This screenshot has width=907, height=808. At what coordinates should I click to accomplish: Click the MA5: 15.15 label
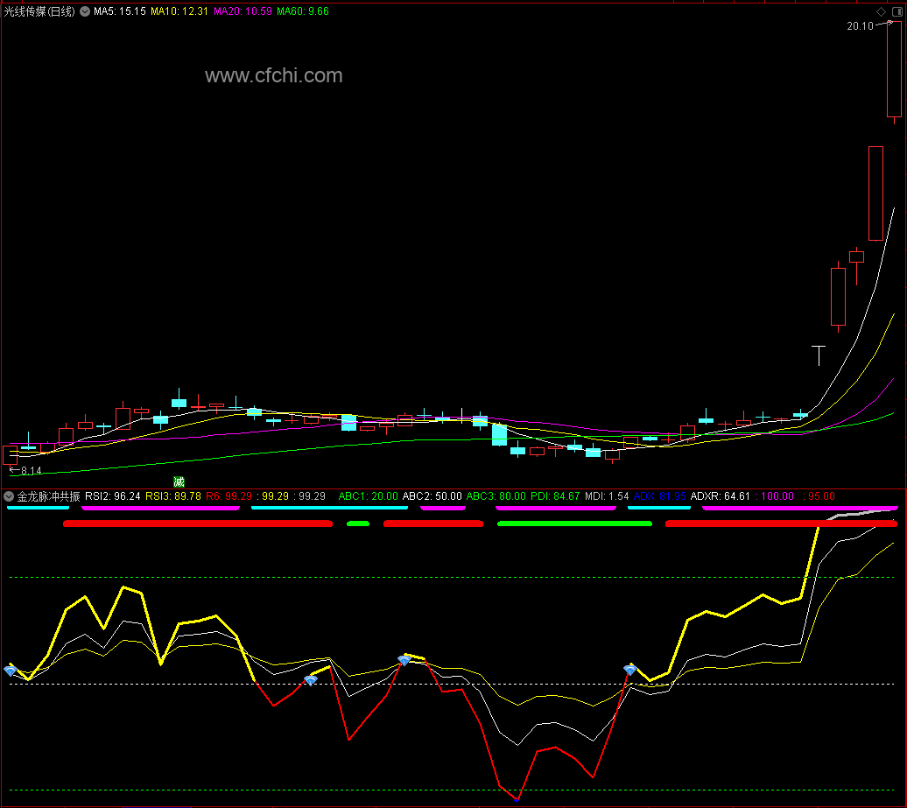[x=120, y=11]
